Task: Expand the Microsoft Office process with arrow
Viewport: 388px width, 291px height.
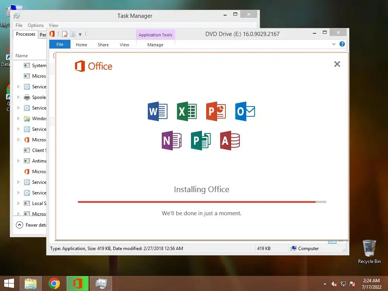Action: point(18,140)
